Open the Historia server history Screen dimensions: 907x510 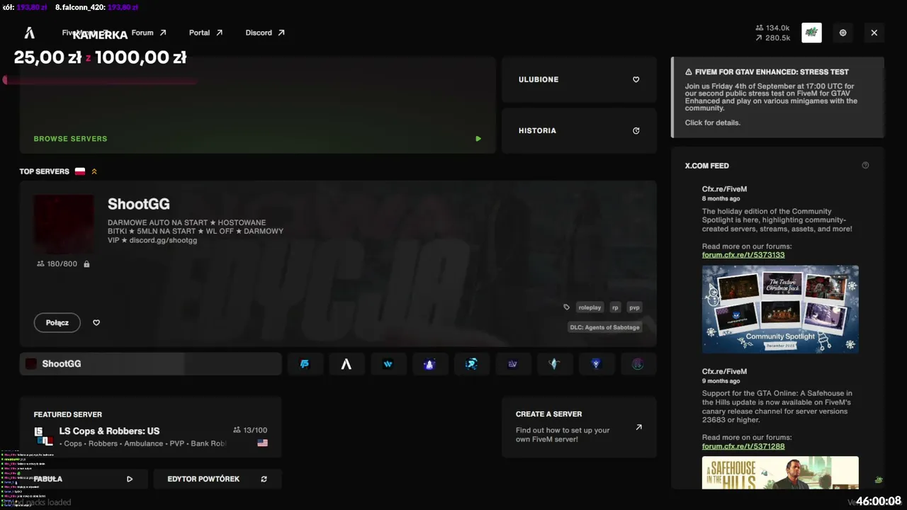click(x=579, y=130)
